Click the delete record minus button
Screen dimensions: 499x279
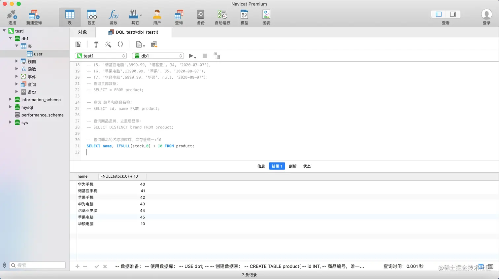(x=85, y=266)
